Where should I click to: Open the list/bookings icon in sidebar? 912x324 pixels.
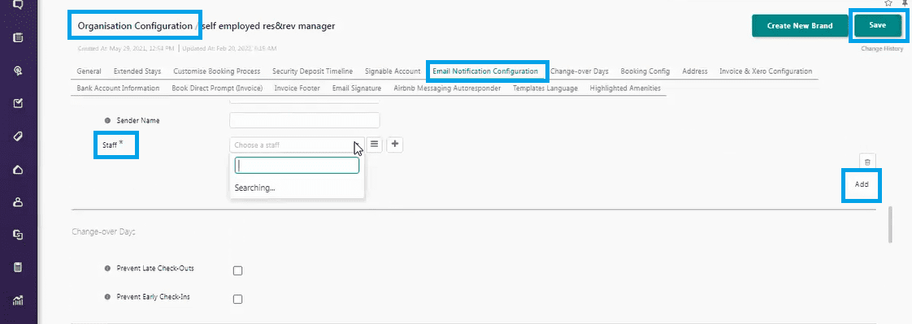(x=18, y=37)
